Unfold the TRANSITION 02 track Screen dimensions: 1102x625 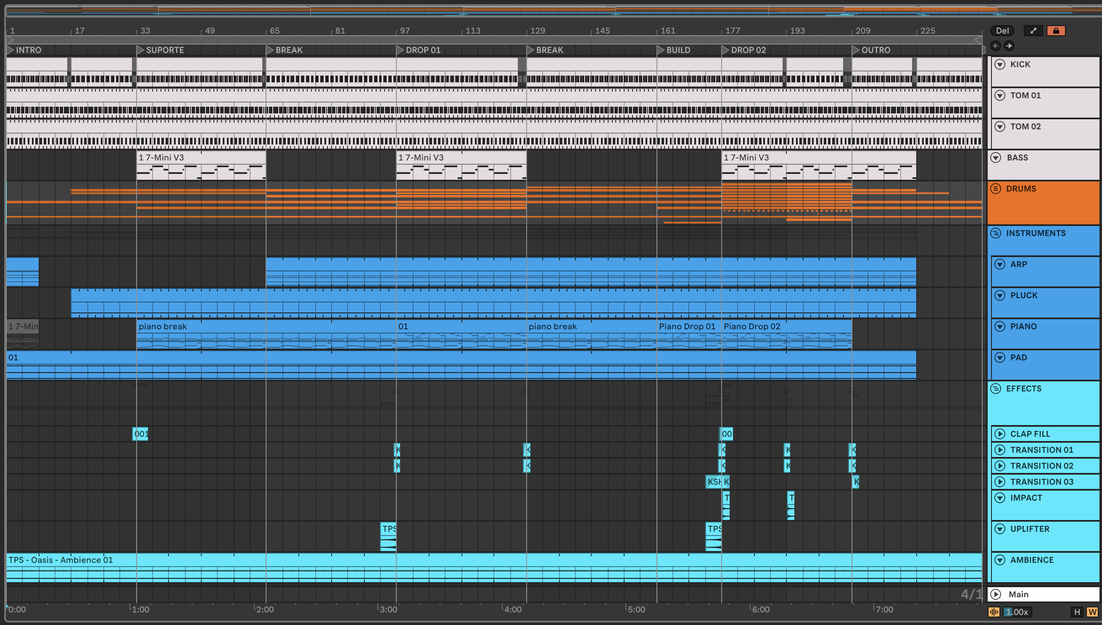tap(1000, 466)
